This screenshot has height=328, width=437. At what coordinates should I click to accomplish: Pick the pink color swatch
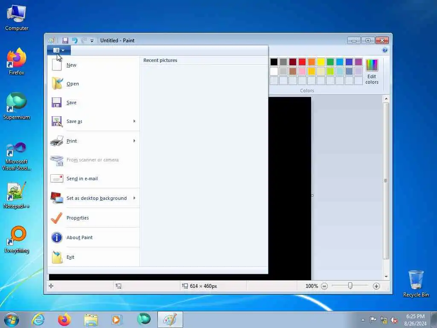pyautogui.click(x=302, y=71)
